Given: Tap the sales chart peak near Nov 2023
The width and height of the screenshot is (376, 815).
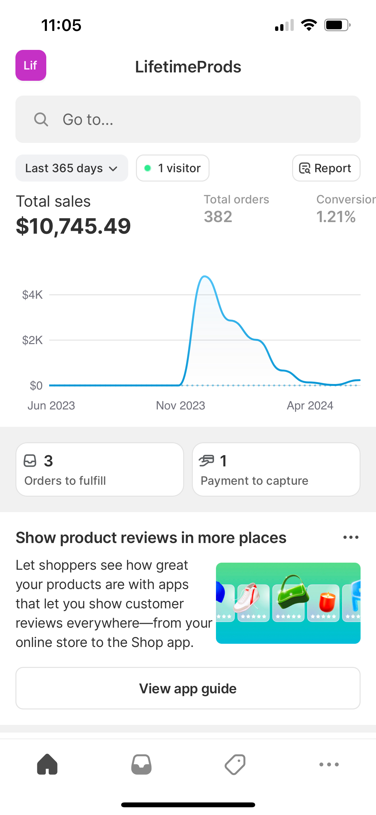Looking at the screenshot, I should pyautogui.click(x=205, y=277).
